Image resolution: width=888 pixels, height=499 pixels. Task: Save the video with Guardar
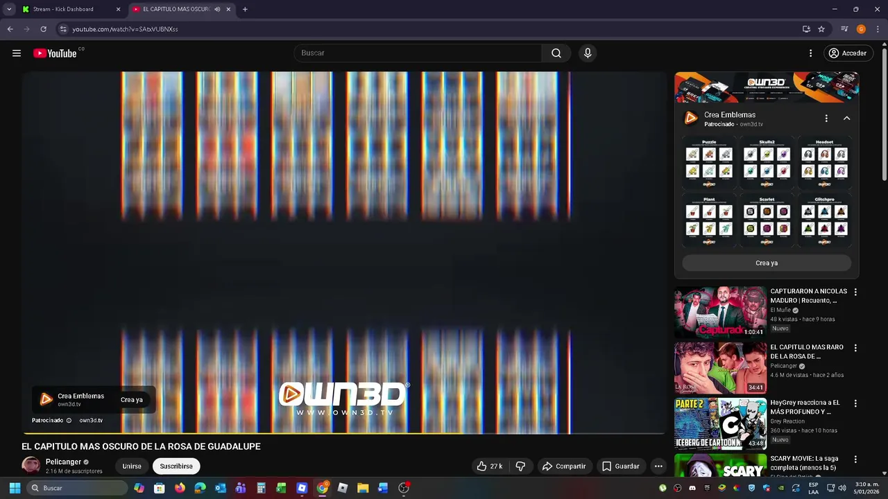pos(621,466)
